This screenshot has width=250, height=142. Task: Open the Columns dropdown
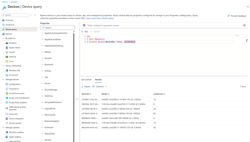click(100, 86)
